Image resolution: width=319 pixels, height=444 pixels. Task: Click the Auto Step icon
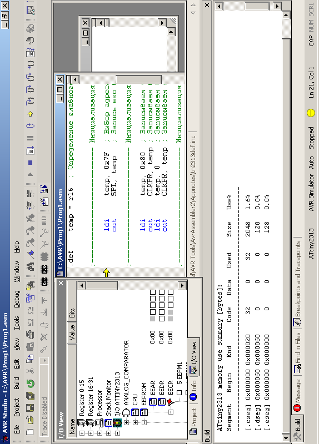click(x=30, y=53)
